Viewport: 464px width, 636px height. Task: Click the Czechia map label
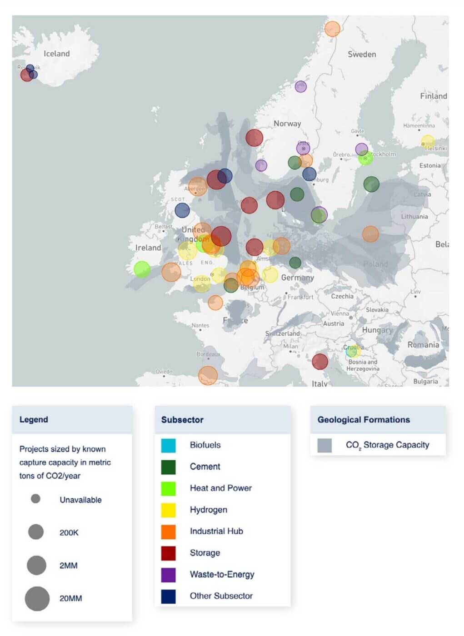(342, 296)
